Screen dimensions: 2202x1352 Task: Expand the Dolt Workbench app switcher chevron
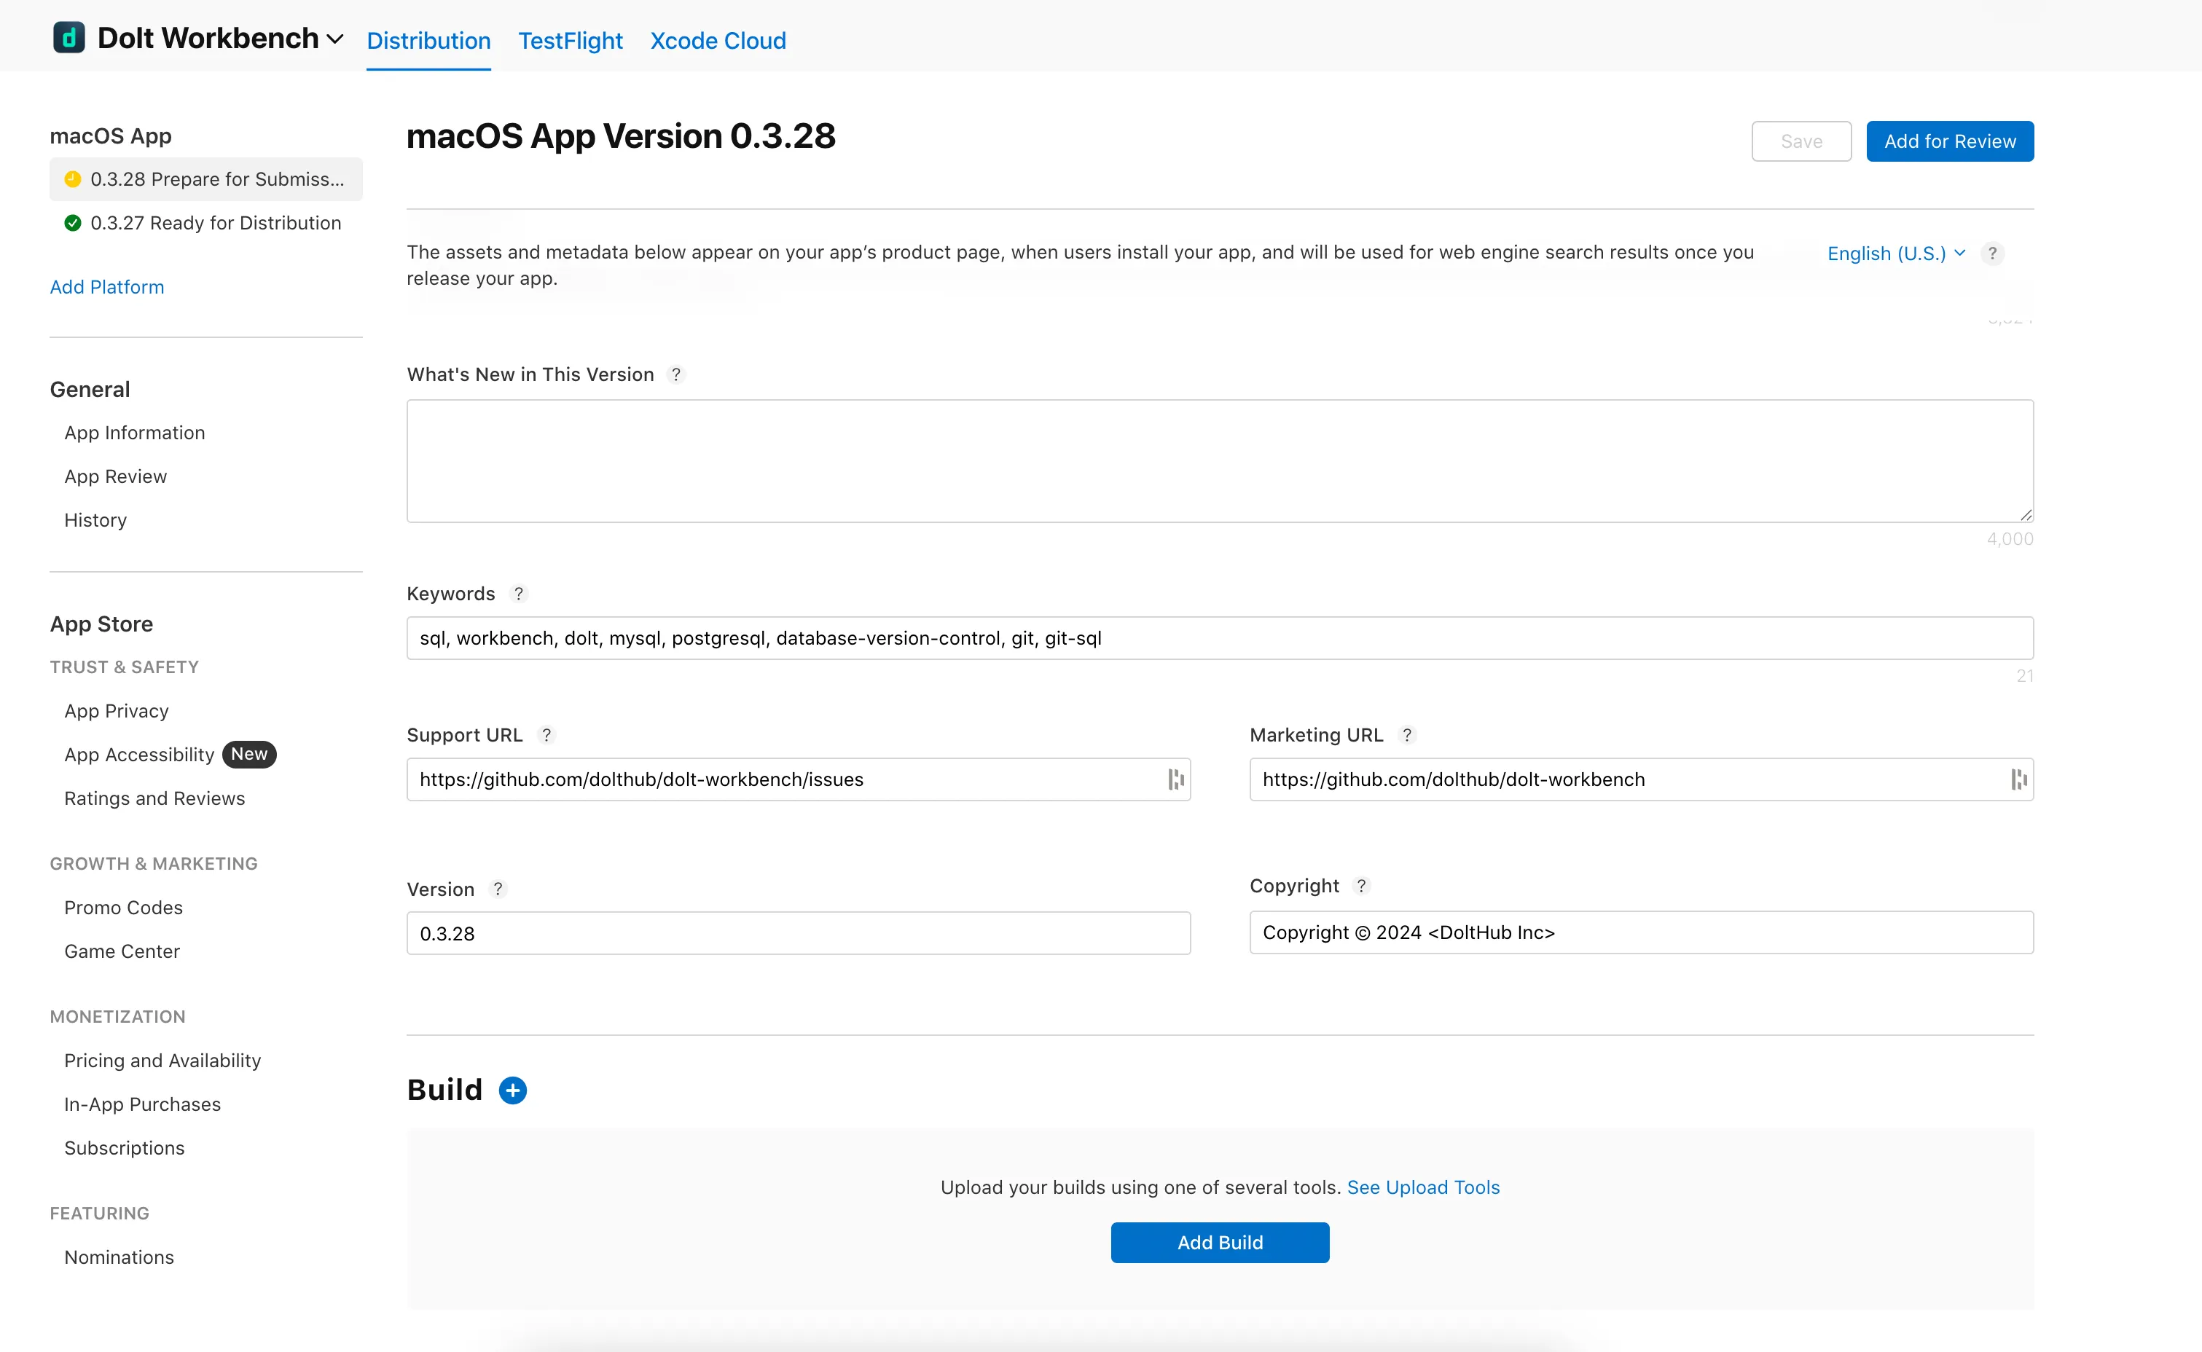pos(334,39)
